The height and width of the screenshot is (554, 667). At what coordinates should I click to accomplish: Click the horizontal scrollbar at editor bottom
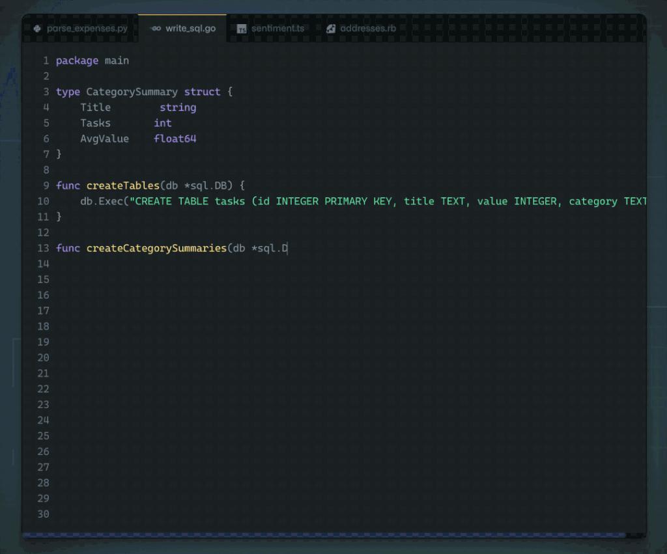coord(324,535)
